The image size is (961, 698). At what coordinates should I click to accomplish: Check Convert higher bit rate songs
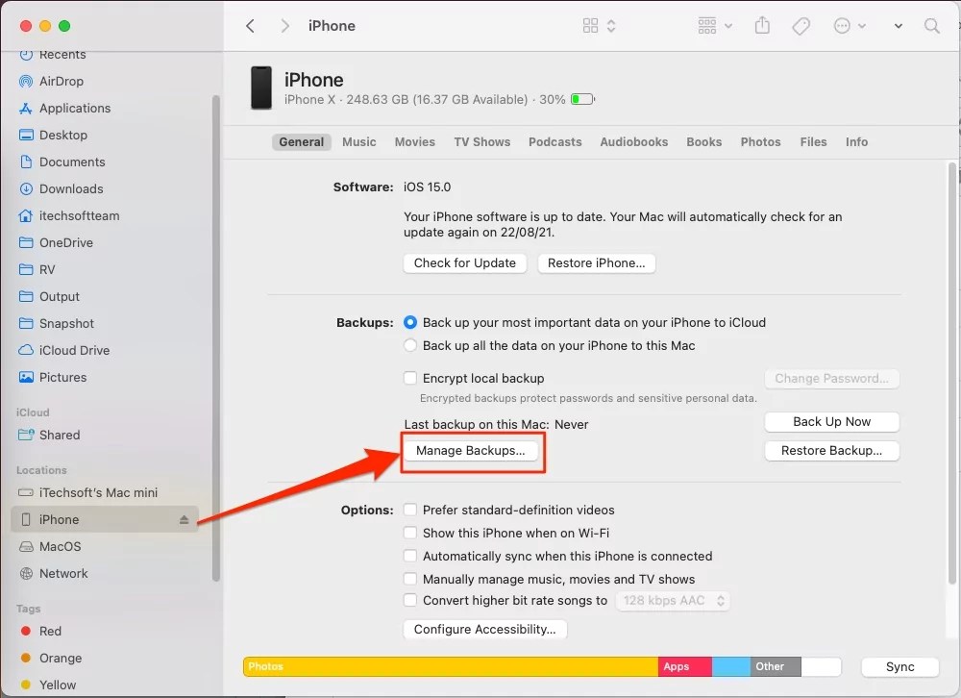(x=410, y=600)
